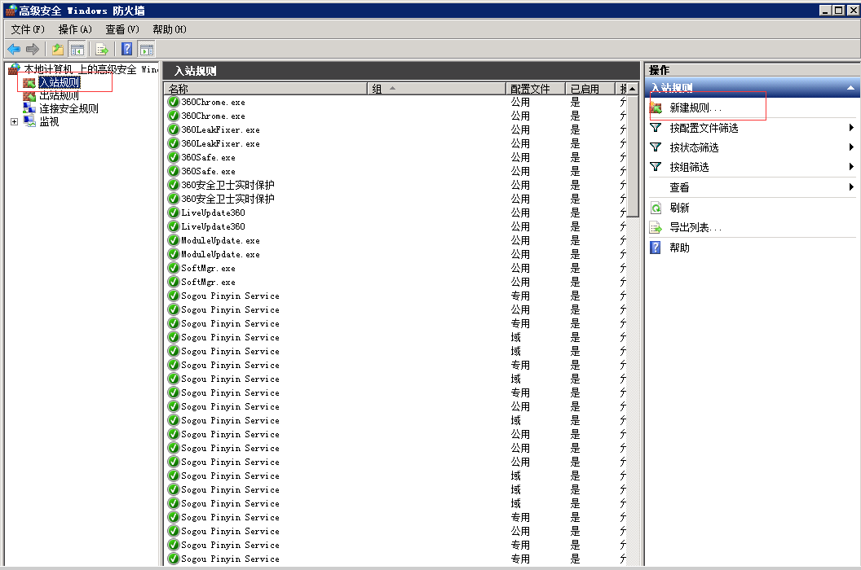Click the Up one level folder icon
Viewport: 861px width, 570px height.
click(58, 49)
